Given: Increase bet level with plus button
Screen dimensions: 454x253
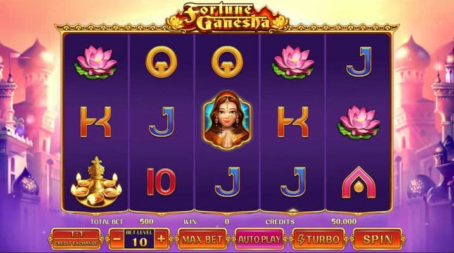Looking at the screenshot, I should click(x=161, y=239).
